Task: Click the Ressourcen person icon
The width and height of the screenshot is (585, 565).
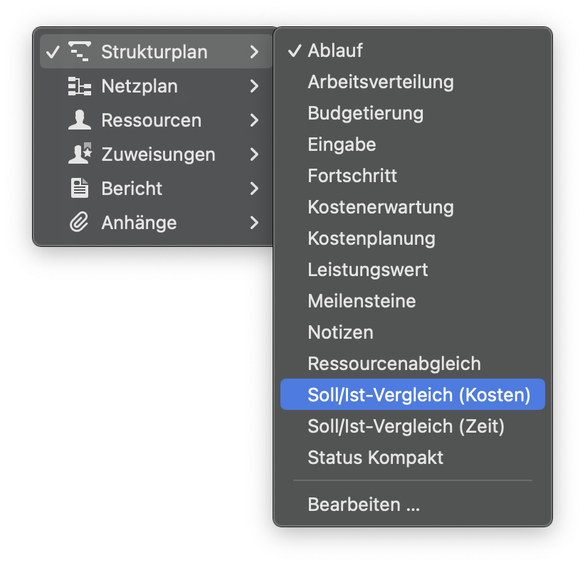Action: pyautogui.click(x=80, y=120)
